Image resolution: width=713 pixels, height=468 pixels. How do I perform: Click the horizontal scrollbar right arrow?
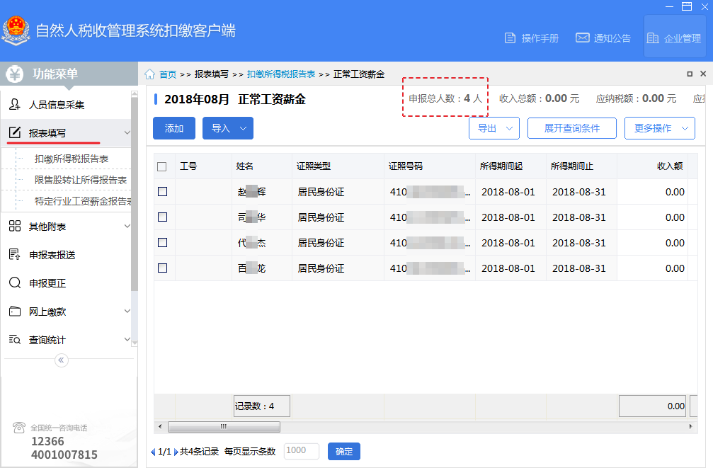click(691, 427)
